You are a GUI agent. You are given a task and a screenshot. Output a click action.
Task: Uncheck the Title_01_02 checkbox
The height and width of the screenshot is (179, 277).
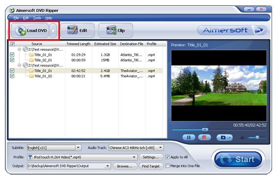click(12, 76)
